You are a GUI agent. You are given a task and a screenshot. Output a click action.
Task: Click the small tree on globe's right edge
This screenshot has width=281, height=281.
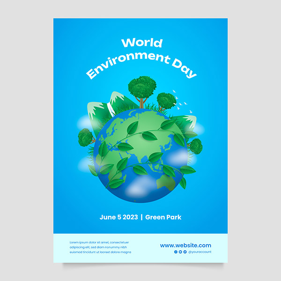195,146
